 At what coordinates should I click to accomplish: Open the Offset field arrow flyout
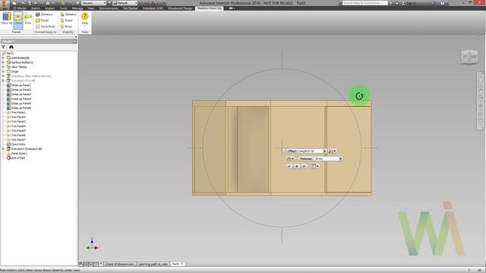[x=325, y=151]
